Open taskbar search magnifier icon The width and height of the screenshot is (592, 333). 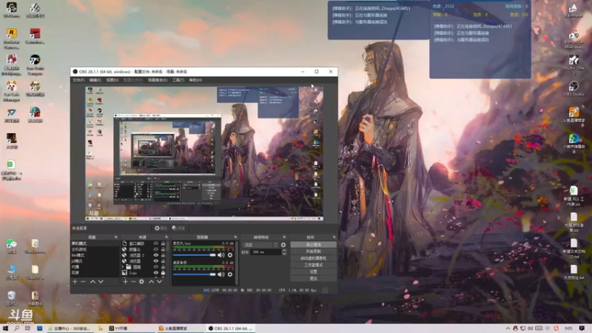coord(17,329)
